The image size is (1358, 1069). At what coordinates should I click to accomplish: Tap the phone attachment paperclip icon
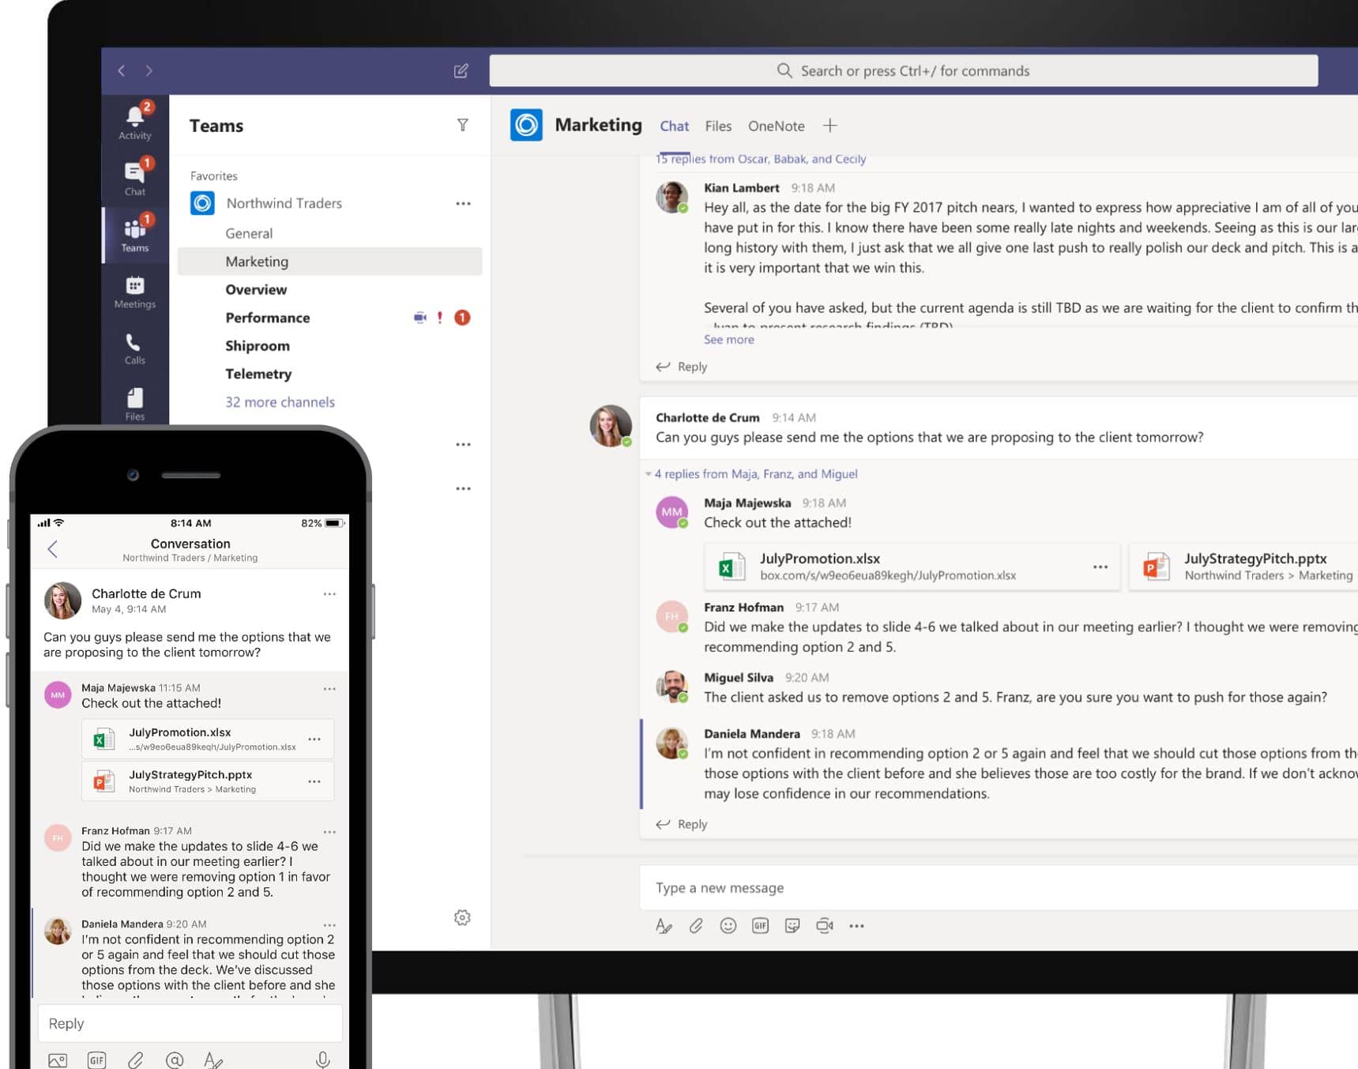point(136,1060)
